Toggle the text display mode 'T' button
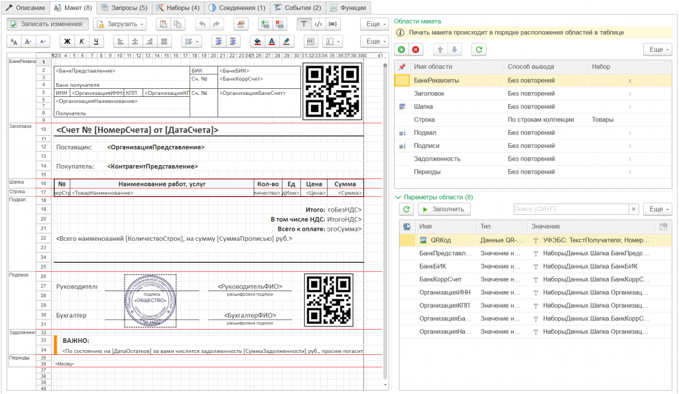This screenshot has width=679, height=394. tap(304, 24)
